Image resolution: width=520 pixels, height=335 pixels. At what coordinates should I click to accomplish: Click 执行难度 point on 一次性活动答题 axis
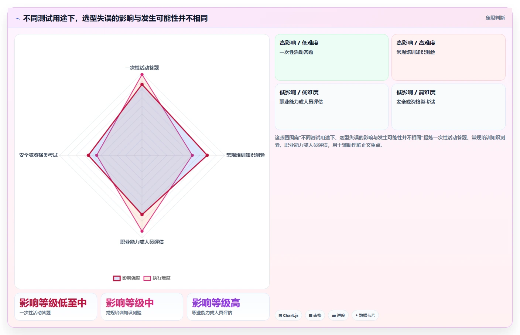pos(142,75)
